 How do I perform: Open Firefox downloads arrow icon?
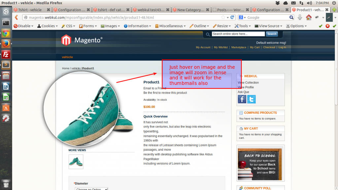[300, 18]
